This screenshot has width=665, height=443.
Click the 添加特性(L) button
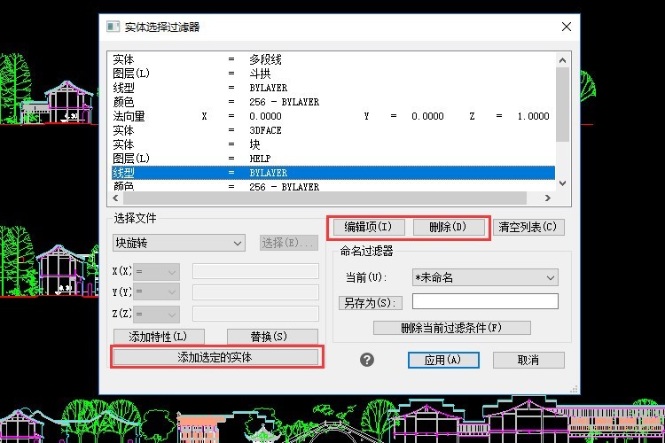pos(159,337)
